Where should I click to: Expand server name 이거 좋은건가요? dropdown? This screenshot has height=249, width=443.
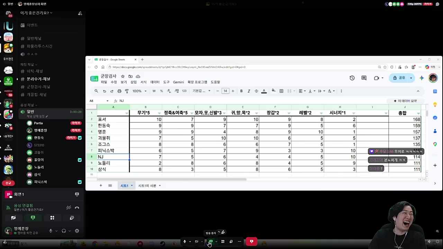click(x=36, y=13)
